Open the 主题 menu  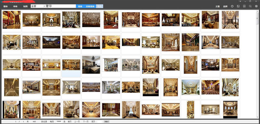(217, 6)
